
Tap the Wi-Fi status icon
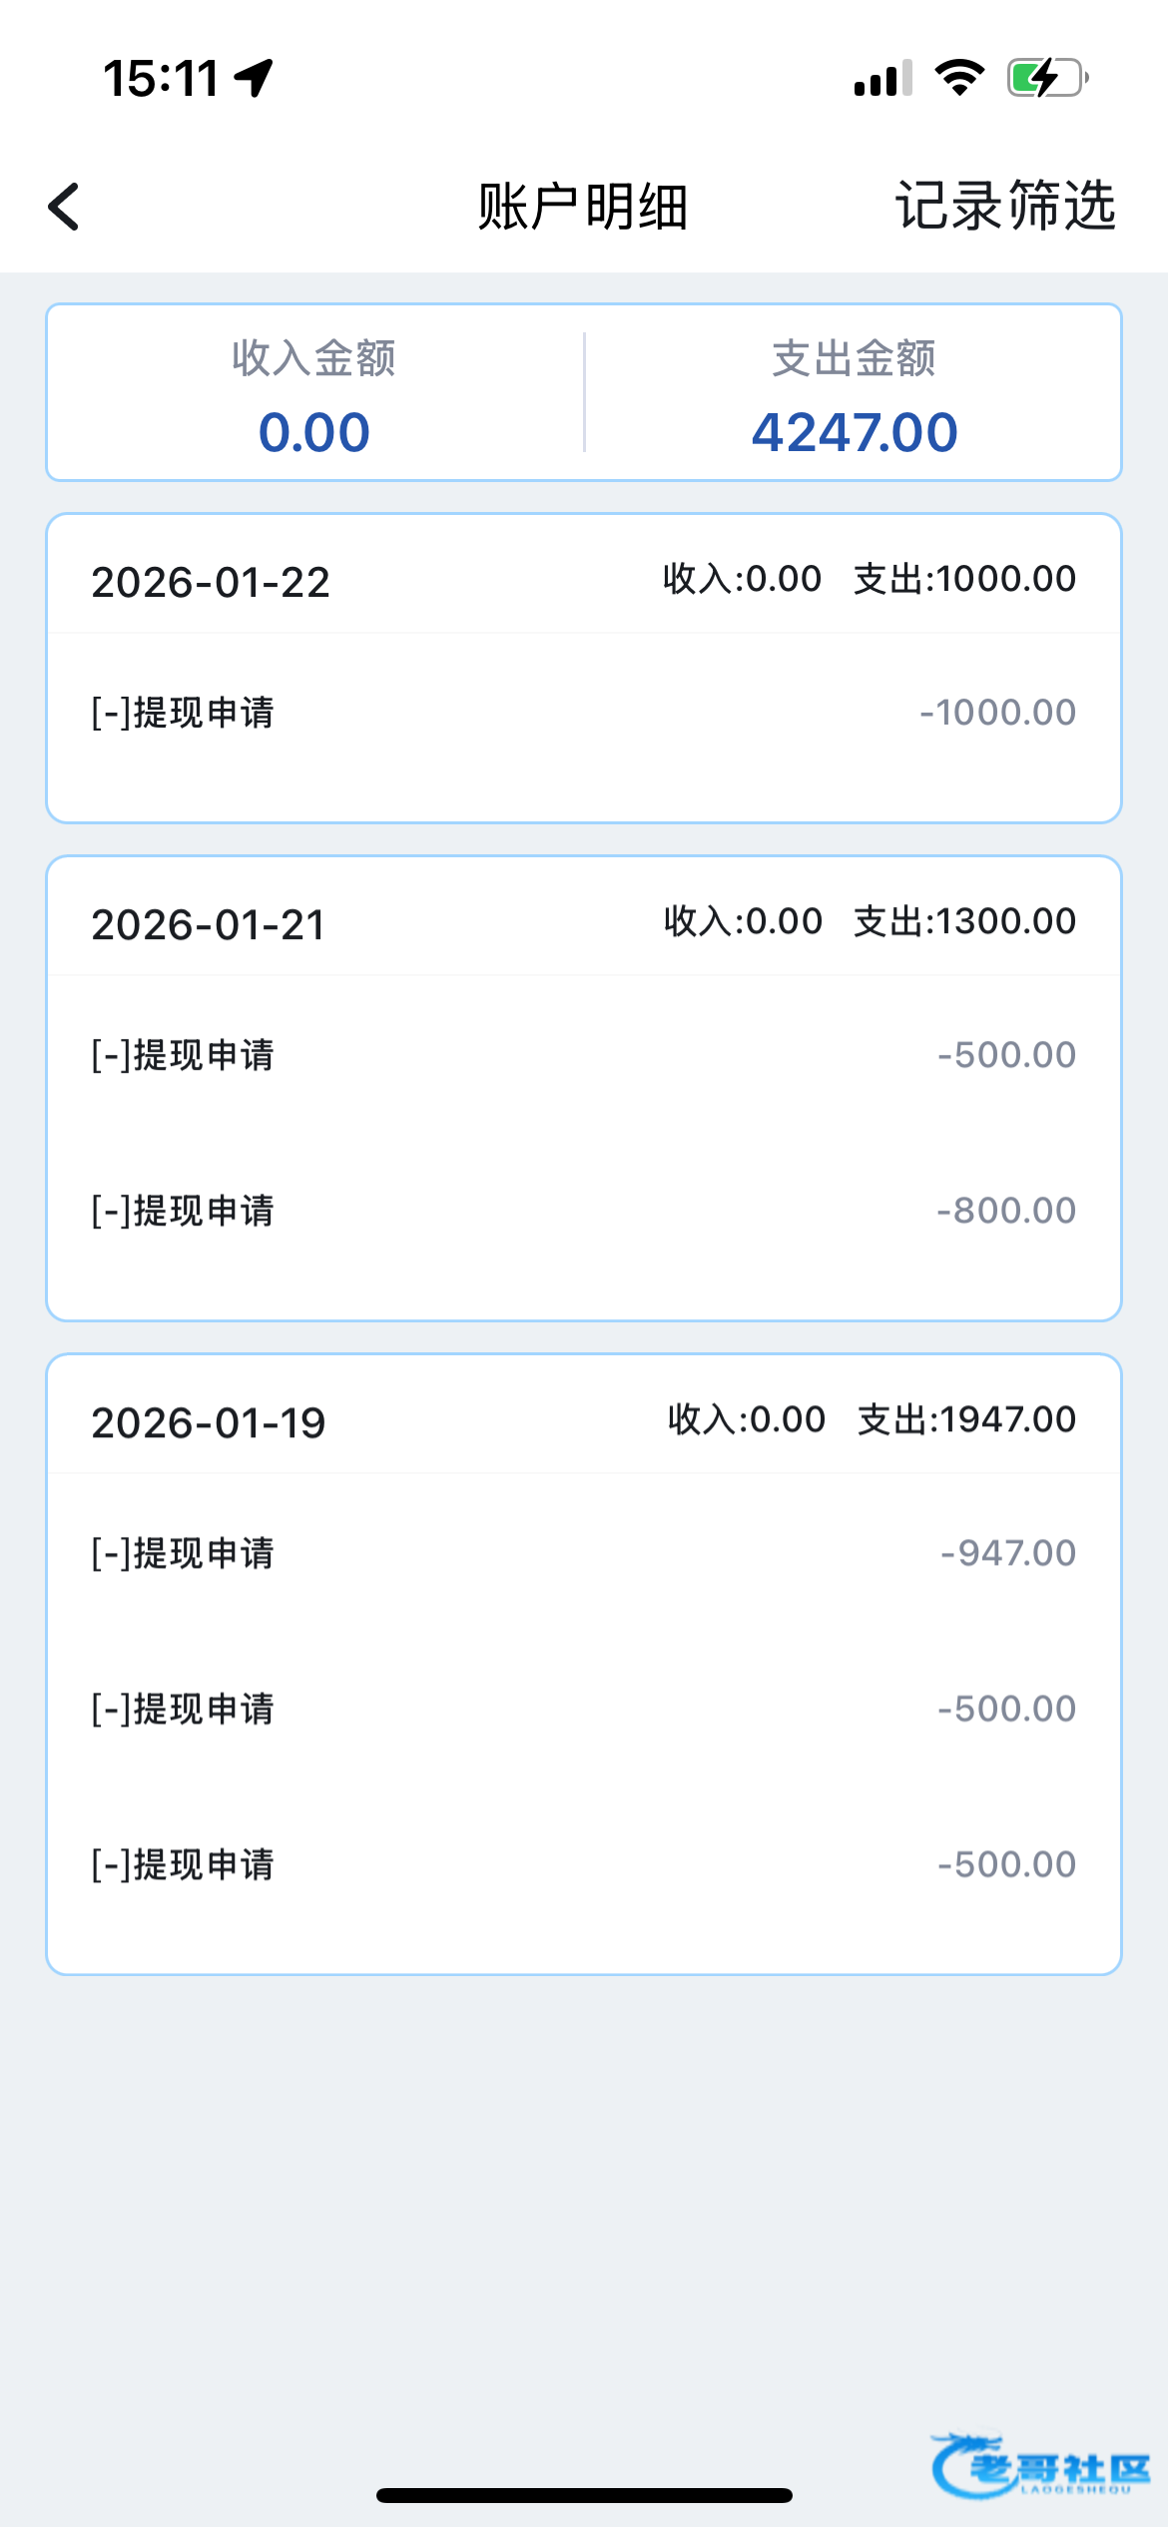[x=959, y=78]
